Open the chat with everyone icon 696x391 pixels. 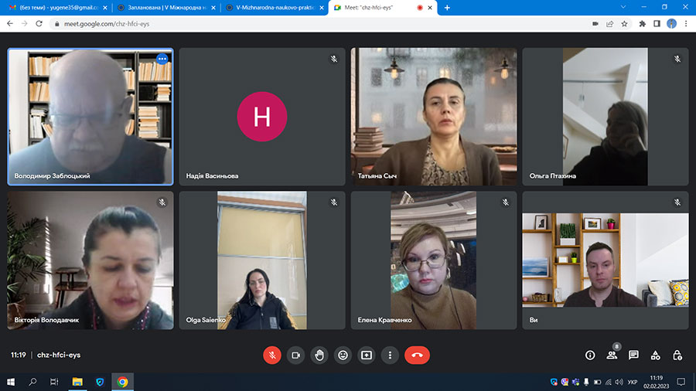coord(633,355)
